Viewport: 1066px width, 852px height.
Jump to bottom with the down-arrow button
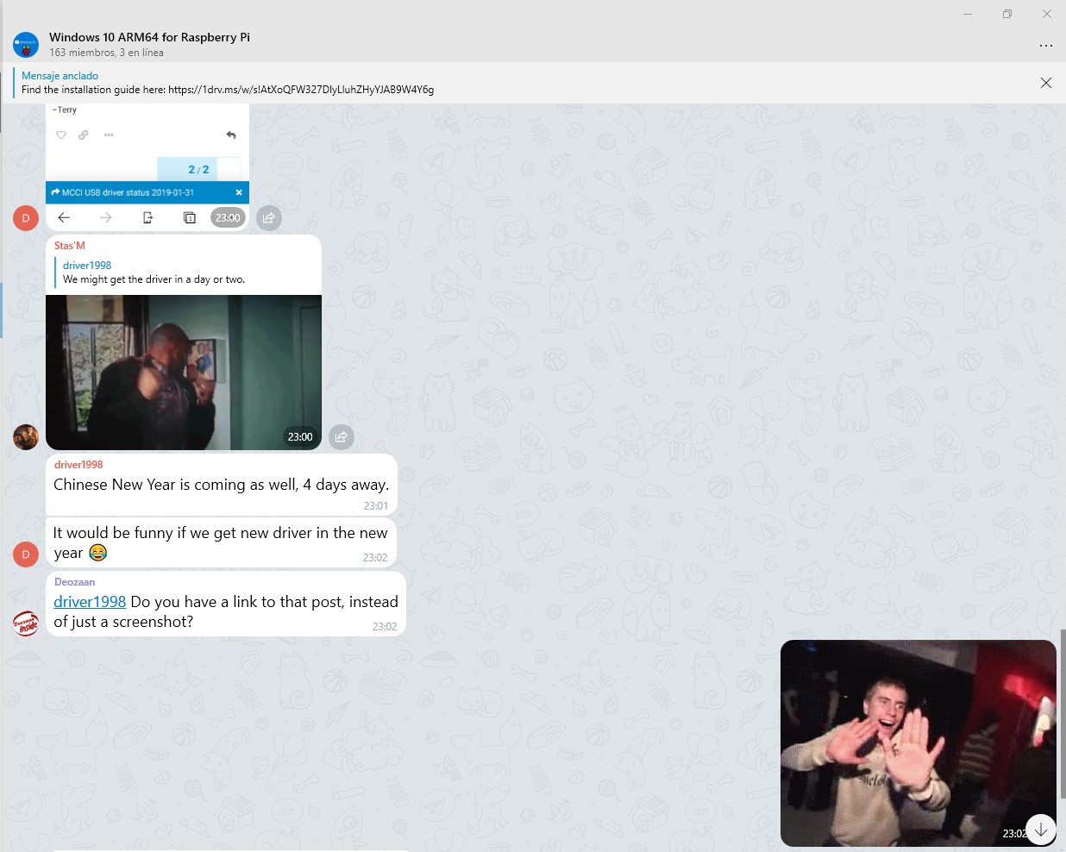coord(1041,830)
